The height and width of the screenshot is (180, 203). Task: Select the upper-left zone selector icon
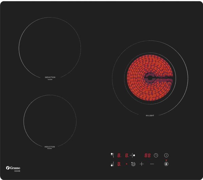tap(112, 155)
